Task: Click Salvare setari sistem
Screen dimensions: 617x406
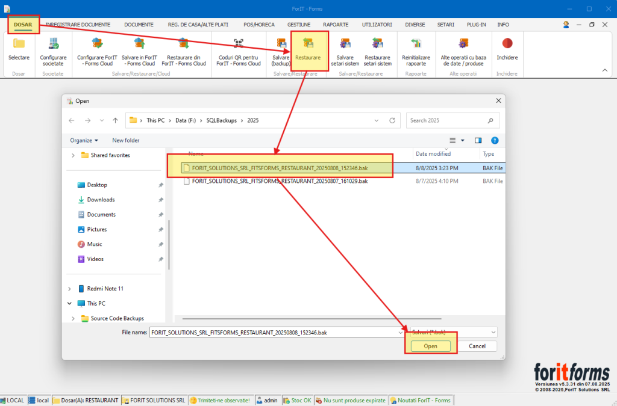Action: tap(345, 52)
